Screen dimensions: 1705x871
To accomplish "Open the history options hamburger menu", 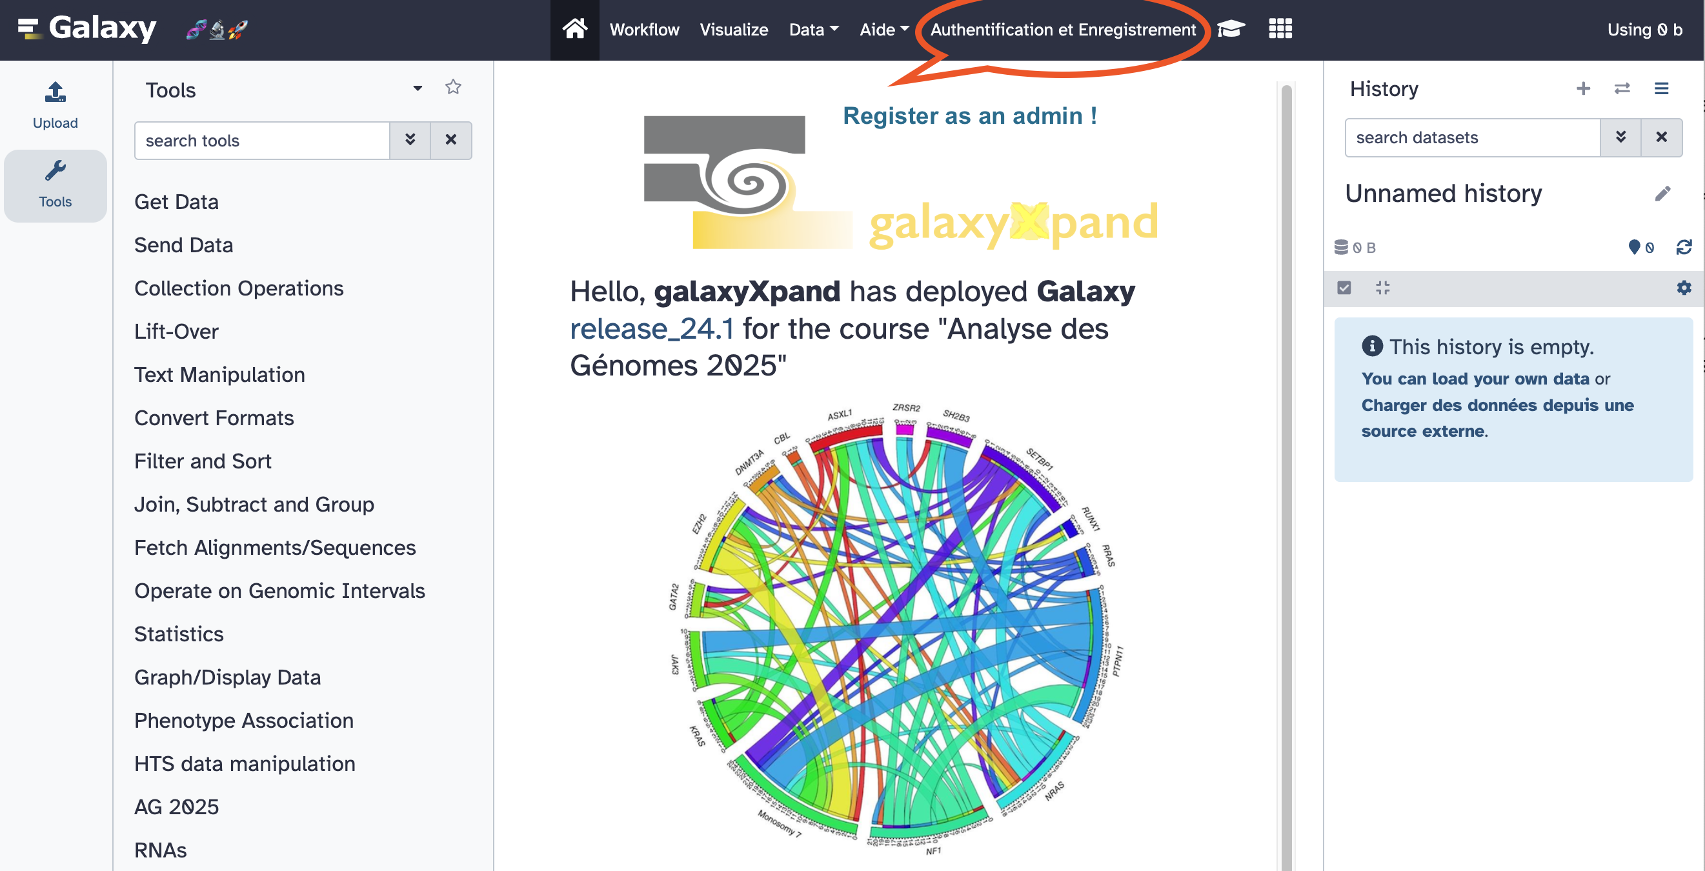I will [x=1660, y=88].
